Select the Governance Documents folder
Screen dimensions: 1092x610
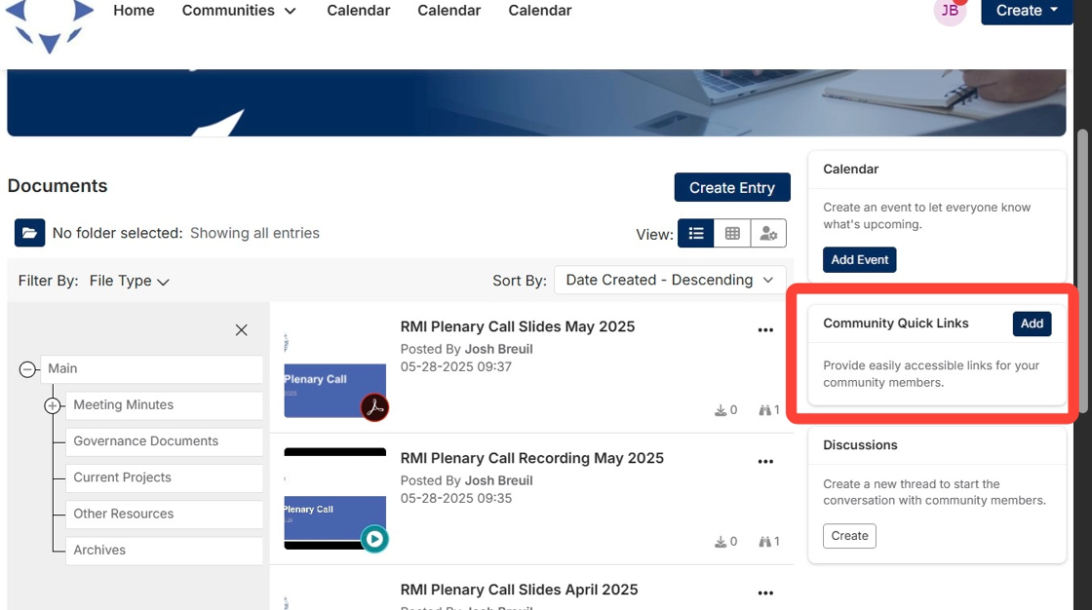(x=164, y=441)
